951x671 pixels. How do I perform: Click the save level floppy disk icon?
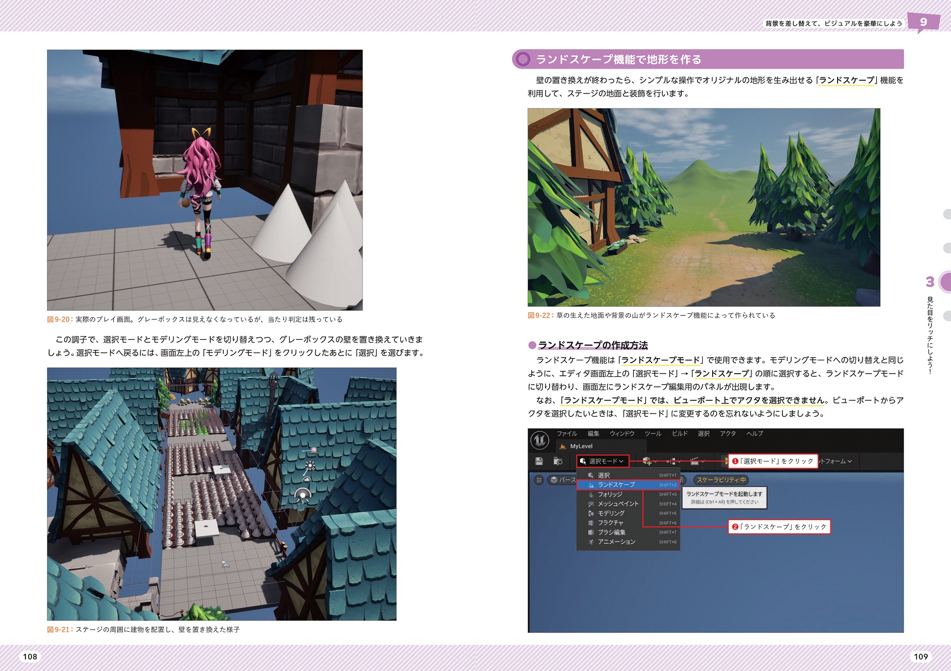[x=539, y=461]
